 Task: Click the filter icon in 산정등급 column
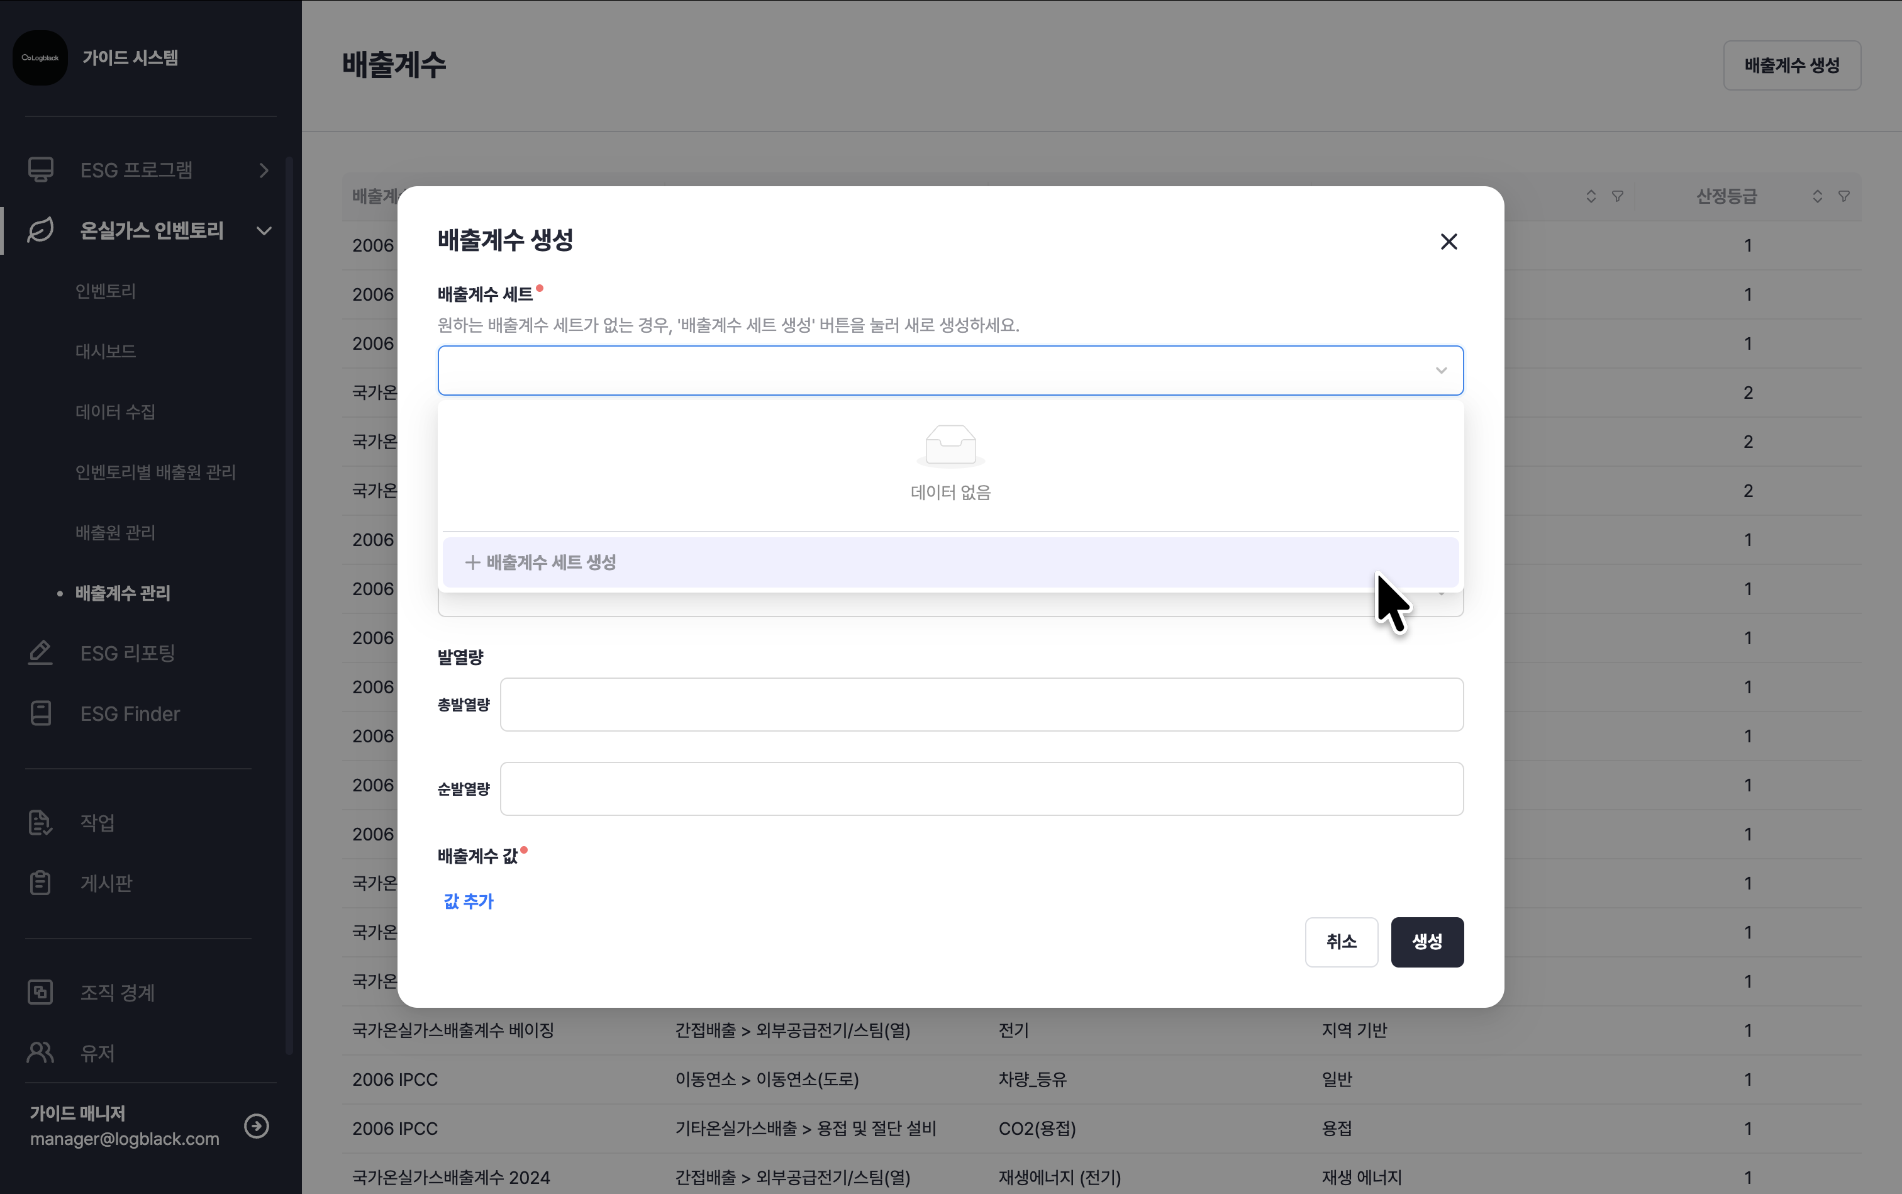[x=1844, y=196]
